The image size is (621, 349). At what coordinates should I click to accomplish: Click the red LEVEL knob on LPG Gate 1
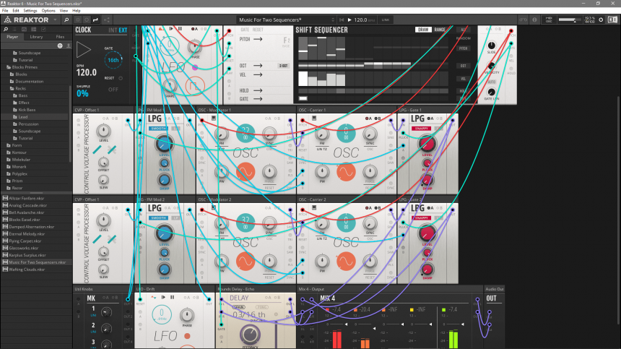(x=427, y=144)
